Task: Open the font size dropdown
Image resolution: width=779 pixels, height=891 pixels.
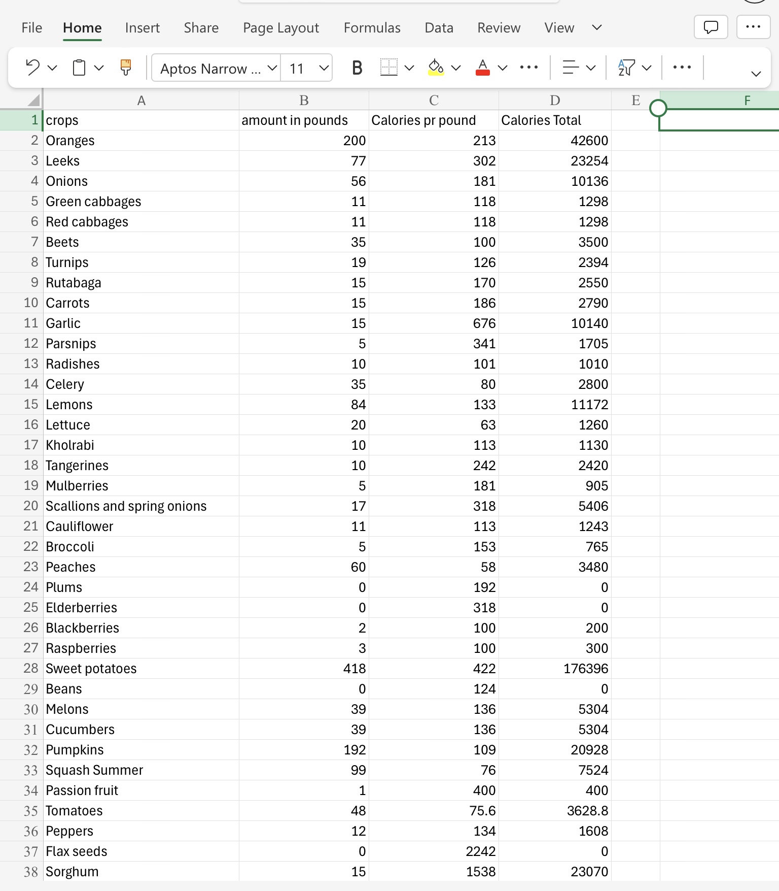Action: [324, 68]
